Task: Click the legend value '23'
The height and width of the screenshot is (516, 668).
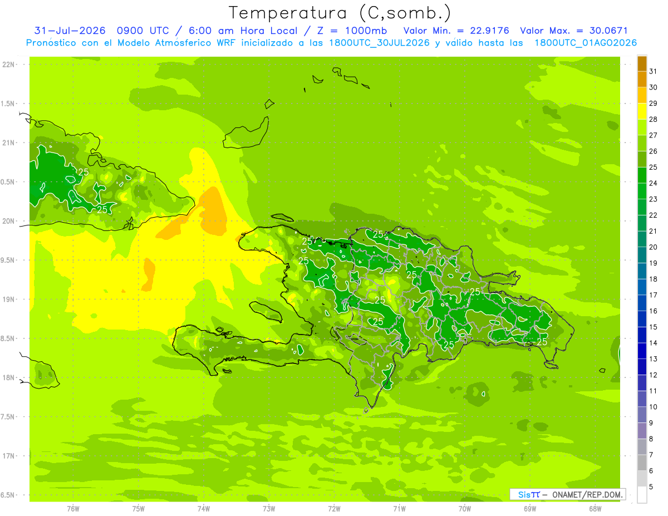Action: point(654,199)
